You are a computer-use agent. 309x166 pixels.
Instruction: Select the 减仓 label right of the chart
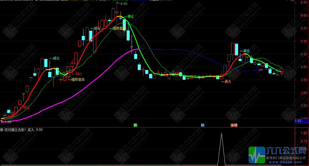click(x=245, y=51)
